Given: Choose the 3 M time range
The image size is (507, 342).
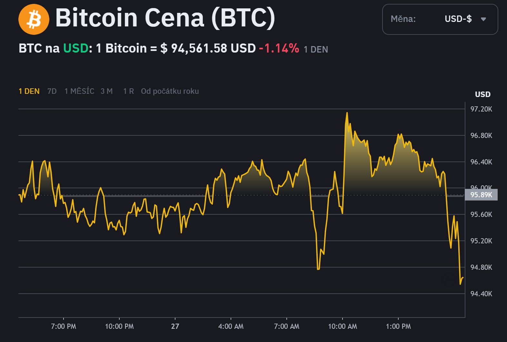Looking at the screenshot, I should (106, 91).
